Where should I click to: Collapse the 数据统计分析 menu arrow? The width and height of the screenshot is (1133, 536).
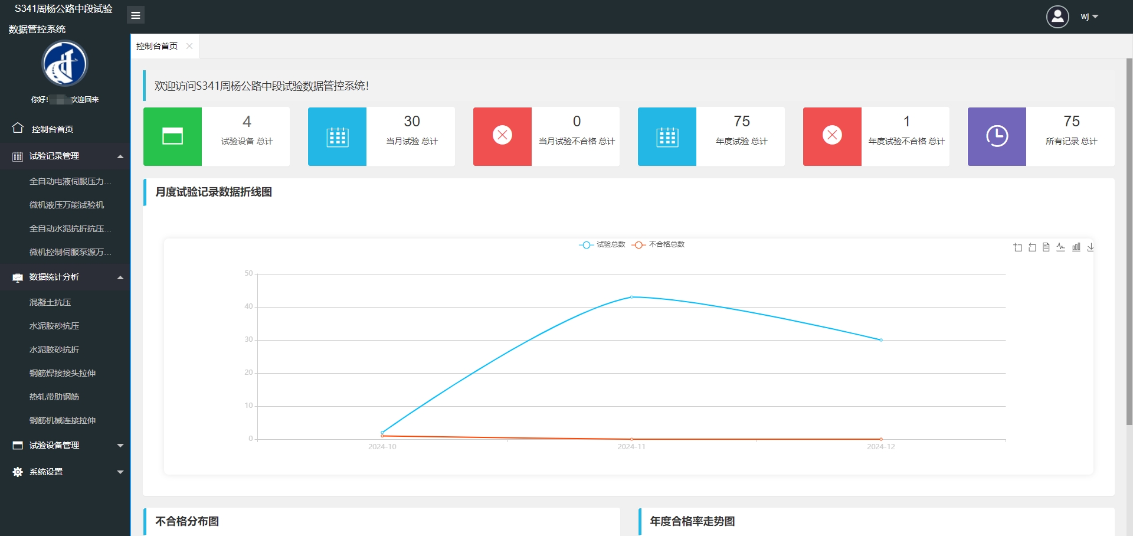click(120, 277)
